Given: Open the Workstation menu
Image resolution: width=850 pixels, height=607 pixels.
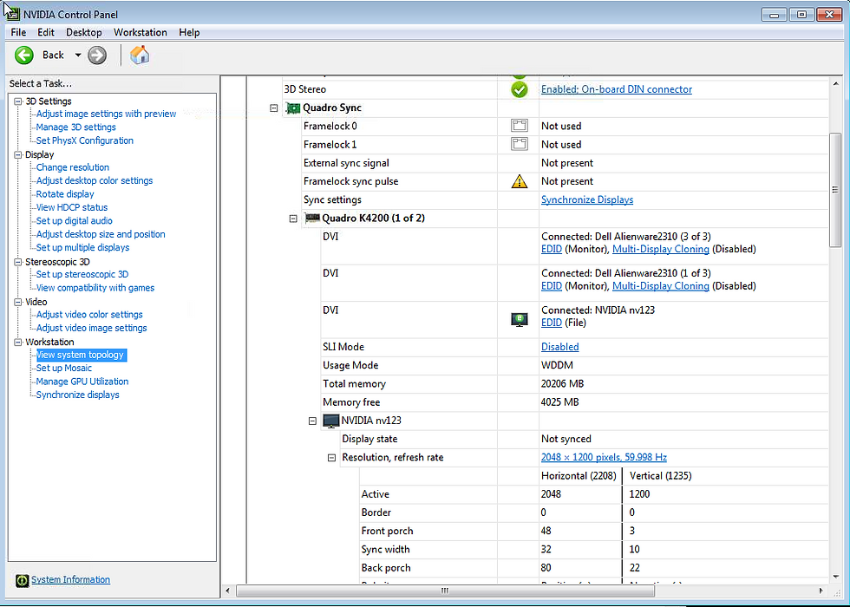Looking at the screenshot, I should (x=141, y=33).
